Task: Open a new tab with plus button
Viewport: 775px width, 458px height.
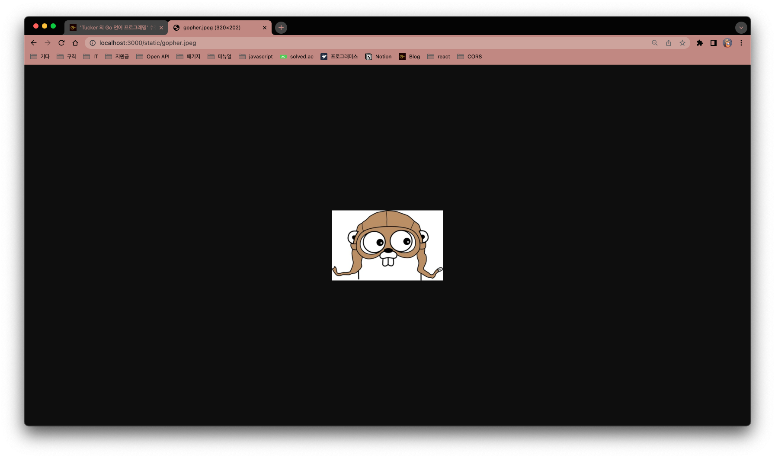Action: tap(281, 28)
